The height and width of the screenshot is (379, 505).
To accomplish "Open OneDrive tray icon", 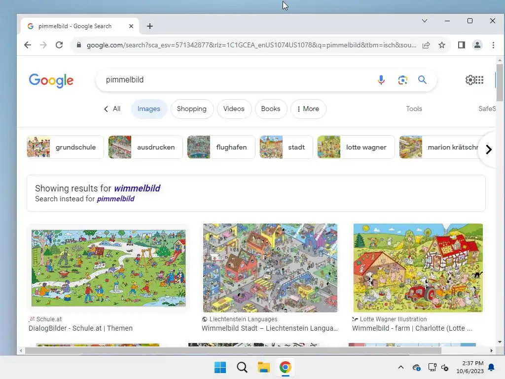I will [416, 367].
